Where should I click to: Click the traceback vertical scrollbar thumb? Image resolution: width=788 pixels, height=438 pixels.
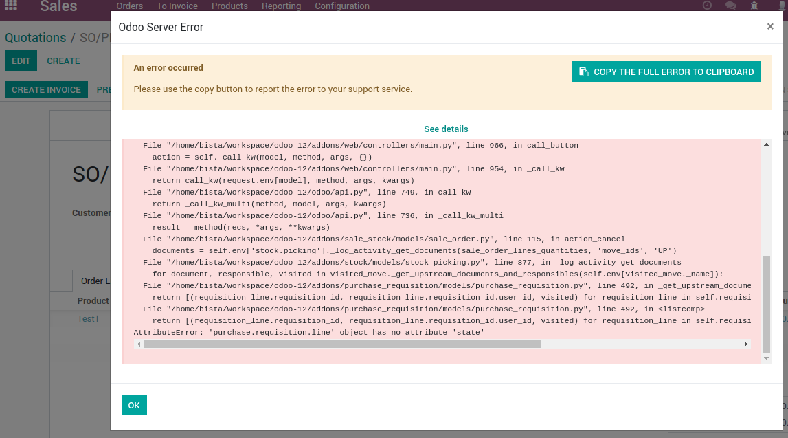(x=767, y=304)
